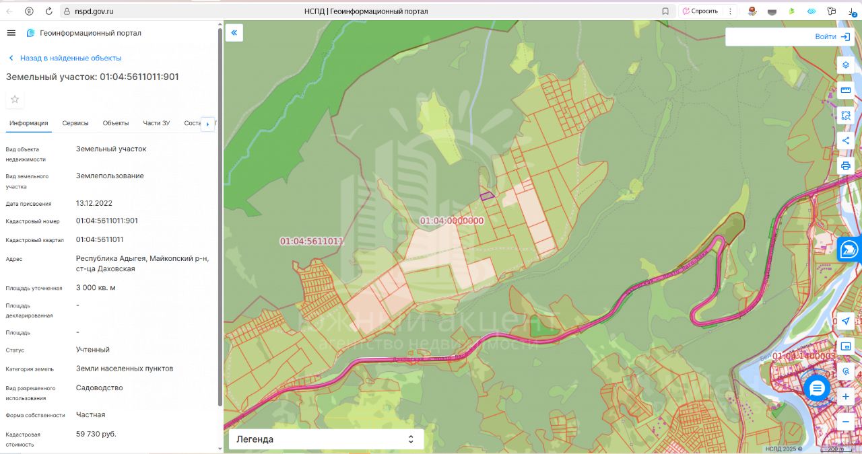Click the locate-object search map button
This screenshot has height=454, width=862.
(846, 371)
